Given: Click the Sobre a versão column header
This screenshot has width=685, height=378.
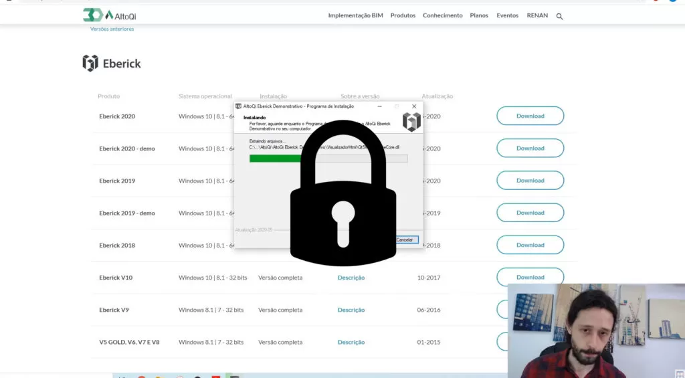Looking at the screenshot, I should [360, 96].
